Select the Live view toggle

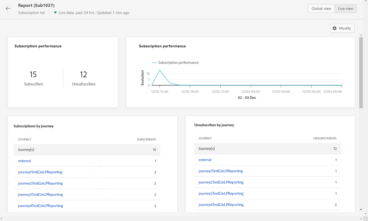tap(345, 8)
